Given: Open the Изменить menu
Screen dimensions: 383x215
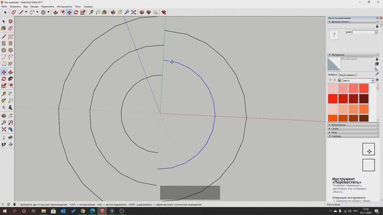Looking at the screenshot, I should coord(15,7).
